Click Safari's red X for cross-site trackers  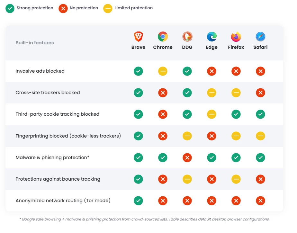click(x=260, y=93)
